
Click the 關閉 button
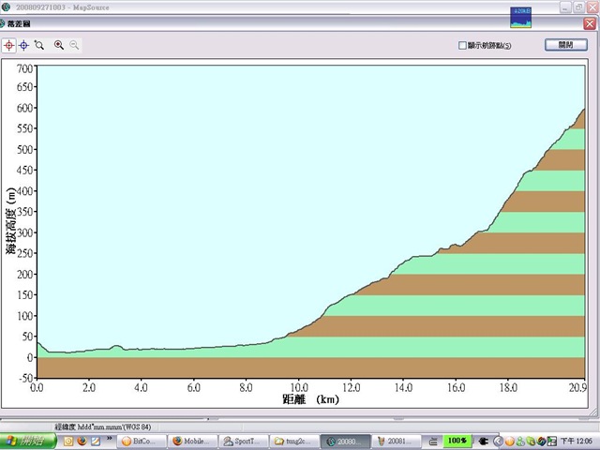[566, 45]
